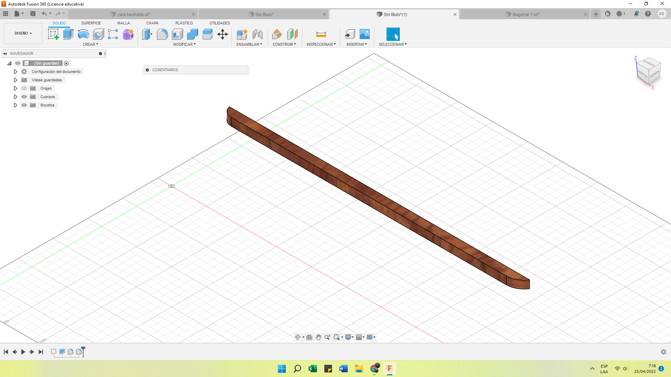This screenshot has height=377, width=671.
Task: Click the Insert Derive icon
Action: click(349, 34)
